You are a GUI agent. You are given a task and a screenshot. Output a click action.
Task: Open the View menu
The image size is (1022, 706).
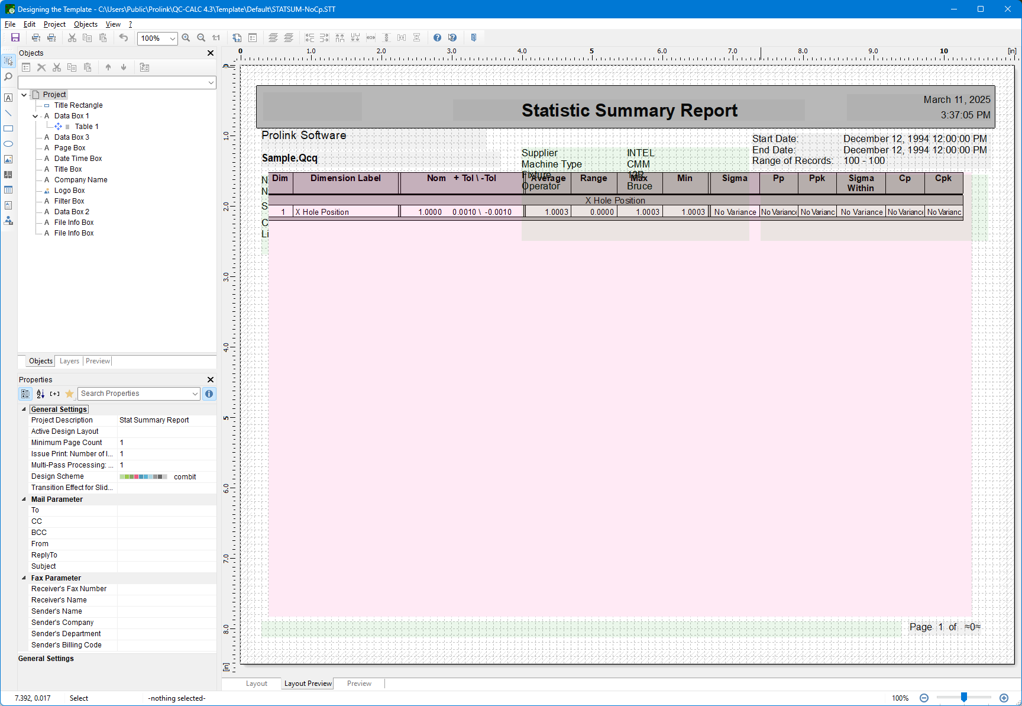113,24
